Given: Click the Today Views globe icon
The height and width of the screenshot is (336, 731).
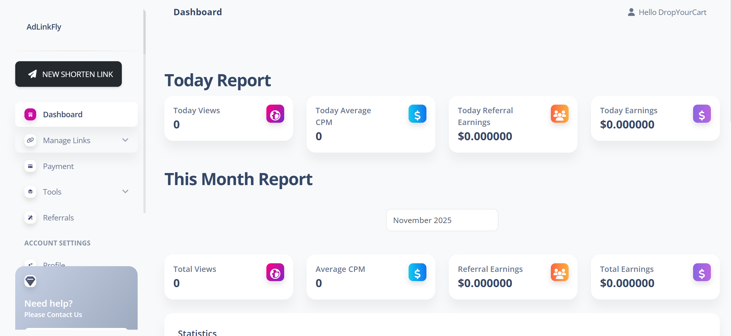Looking at the screenshot, I should click(275, 114).
